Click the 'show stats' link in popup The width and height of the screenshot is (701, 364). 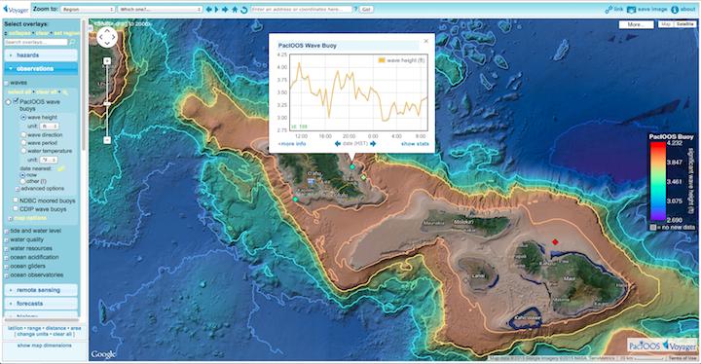click(x=416, y=143)
